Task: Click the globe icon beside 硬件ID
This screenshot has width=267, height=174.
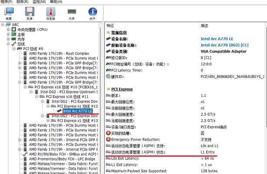Action: 108,77
